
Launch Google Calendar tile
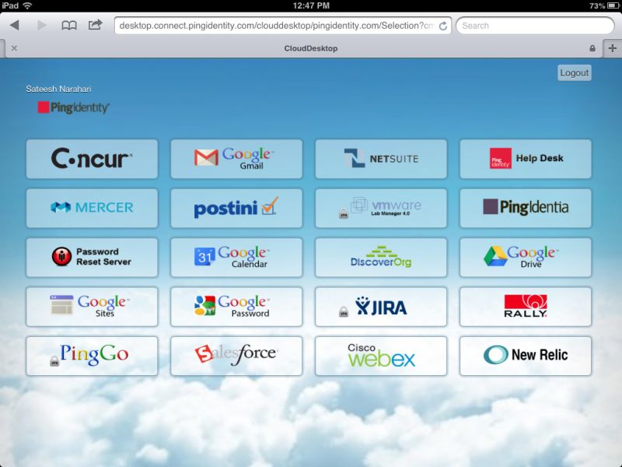pyautogui.click(x=236, y=258)
